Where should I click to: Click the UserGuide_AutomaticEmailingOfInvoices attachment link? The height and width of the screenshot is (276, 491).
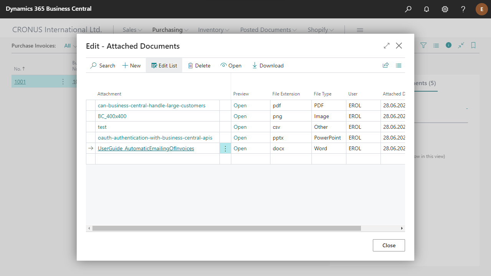(146, 148)
